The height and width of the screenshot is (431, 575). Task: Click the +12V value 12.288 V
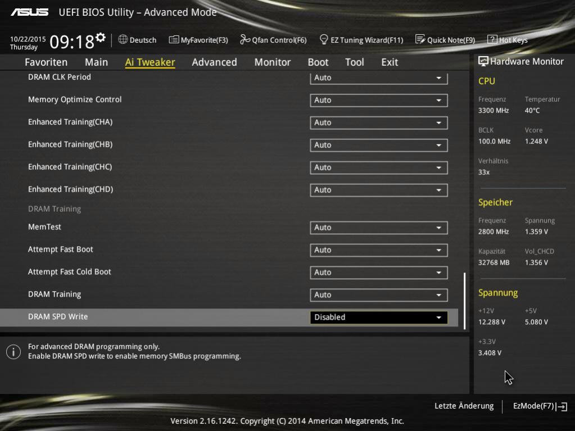click(491, 322)
